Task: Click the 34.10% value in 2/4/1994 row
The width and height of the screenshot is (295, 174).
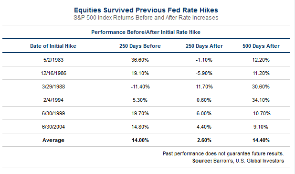Action: pos(261,100)
